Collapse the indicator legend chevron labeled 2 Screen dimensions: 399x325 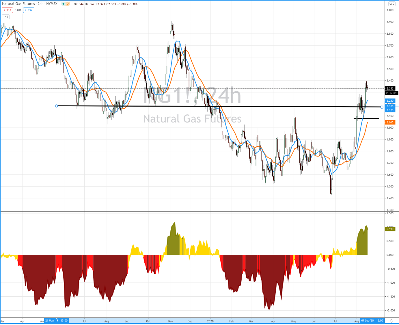click(x=6, y=17)
